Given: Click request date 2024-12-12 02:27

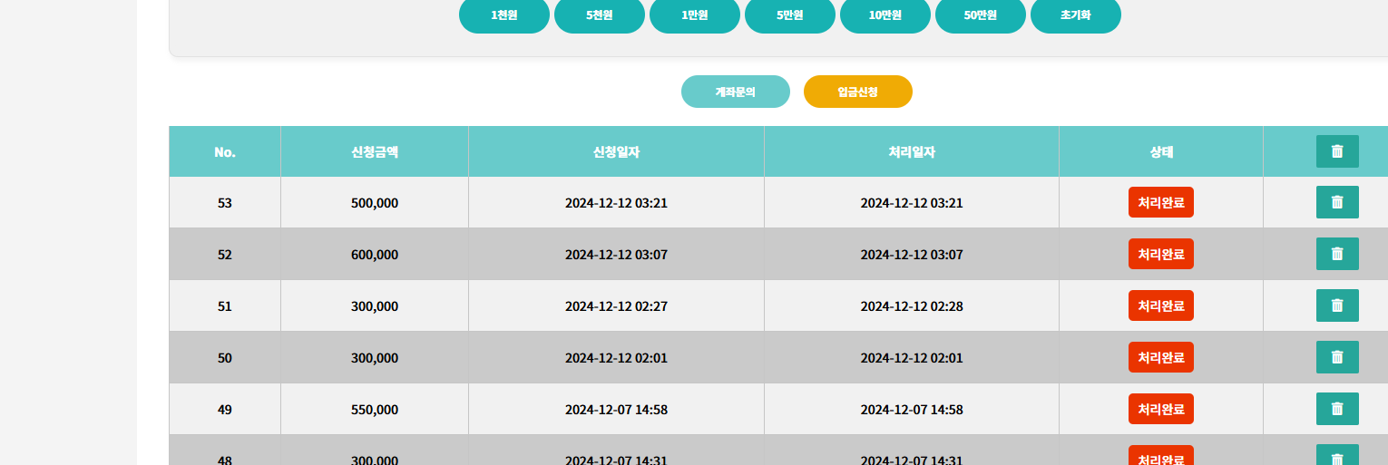Looking at the screenshot, I should [x=616, y=306].
